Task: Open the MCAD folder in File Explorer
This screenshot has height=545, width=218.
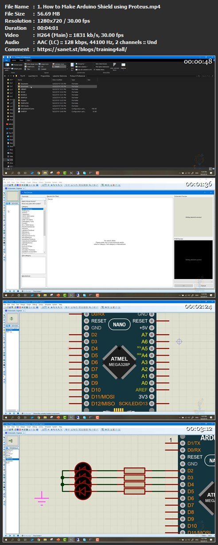Action: click(23, 92)
